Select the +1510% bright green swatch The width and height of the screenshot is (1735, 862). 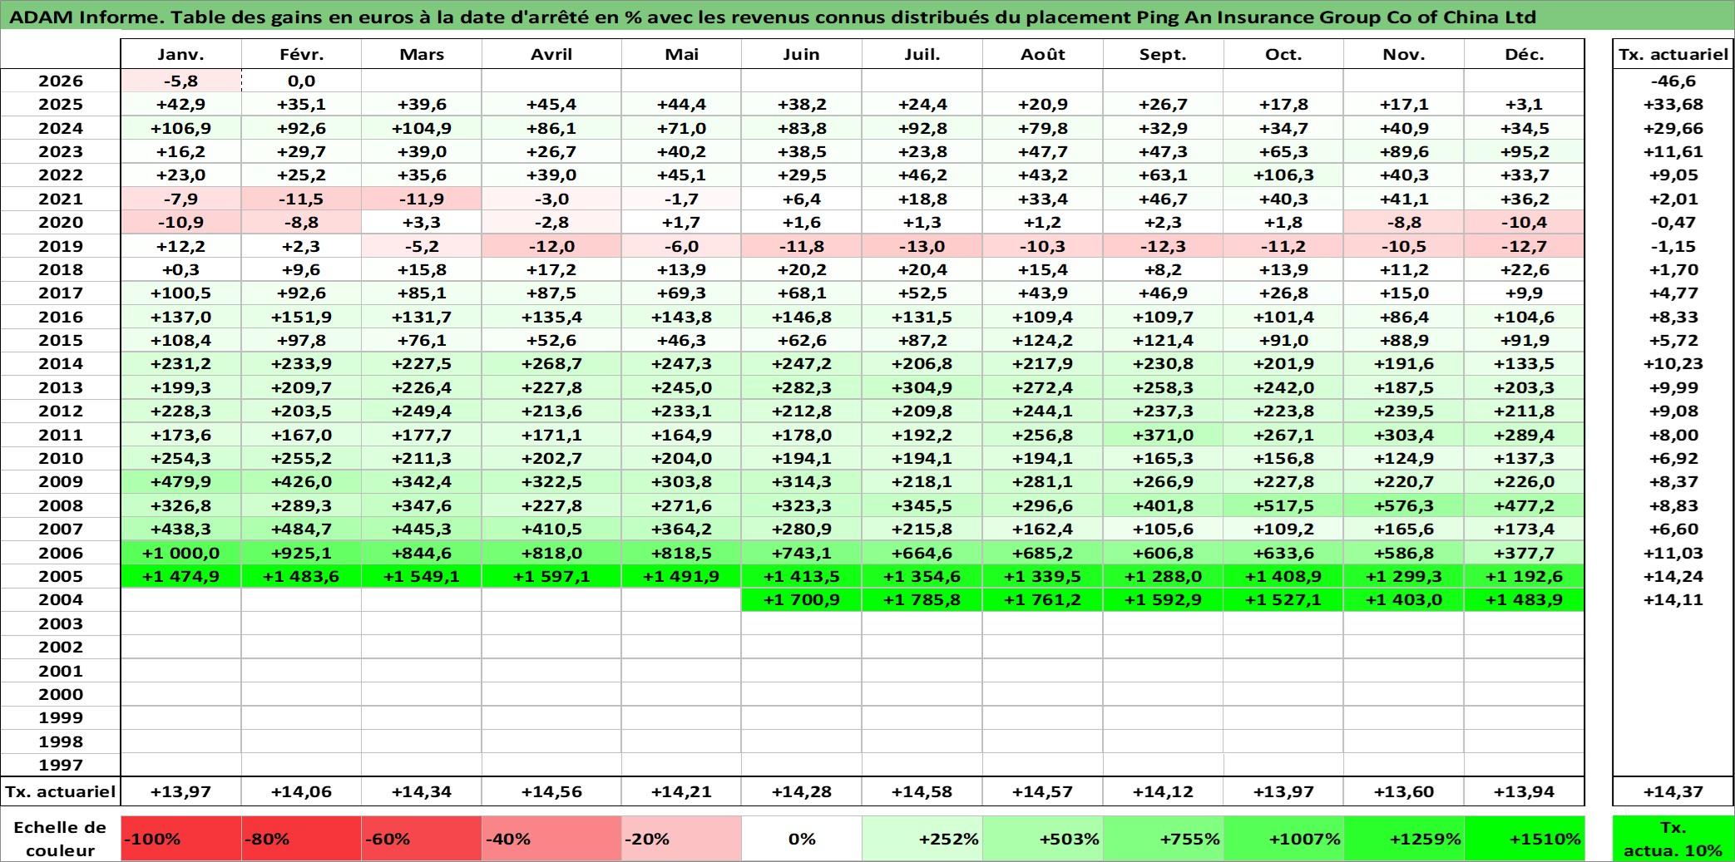coord(1524,839)
